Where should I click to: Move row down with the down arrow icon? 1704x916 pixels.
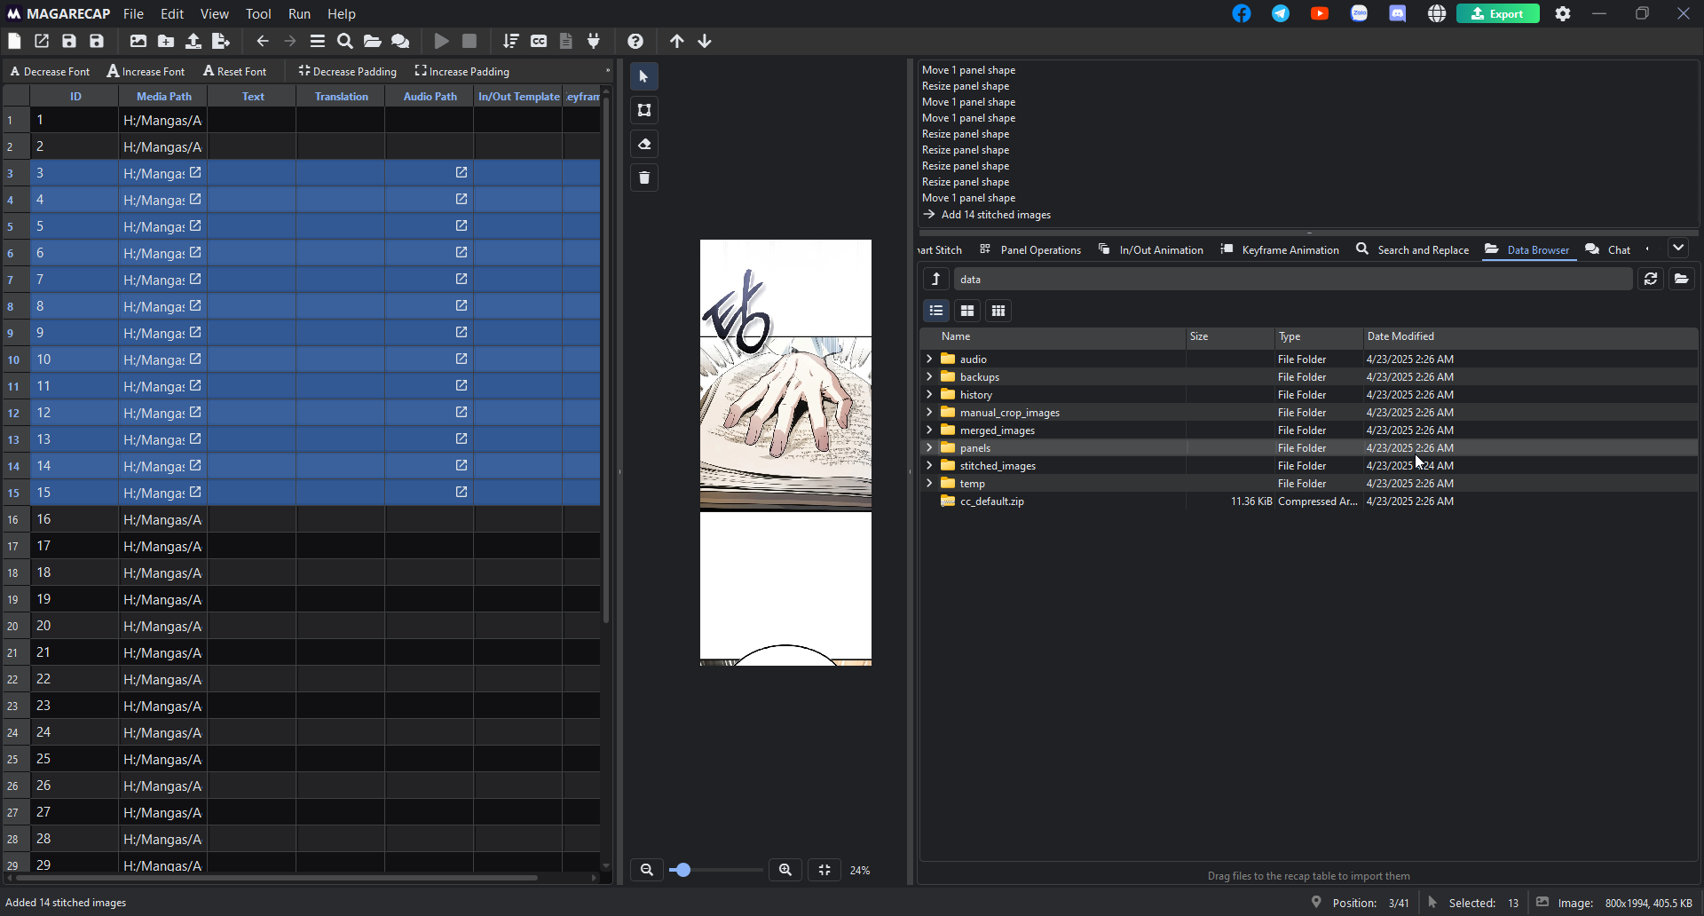tap(705, 41)
